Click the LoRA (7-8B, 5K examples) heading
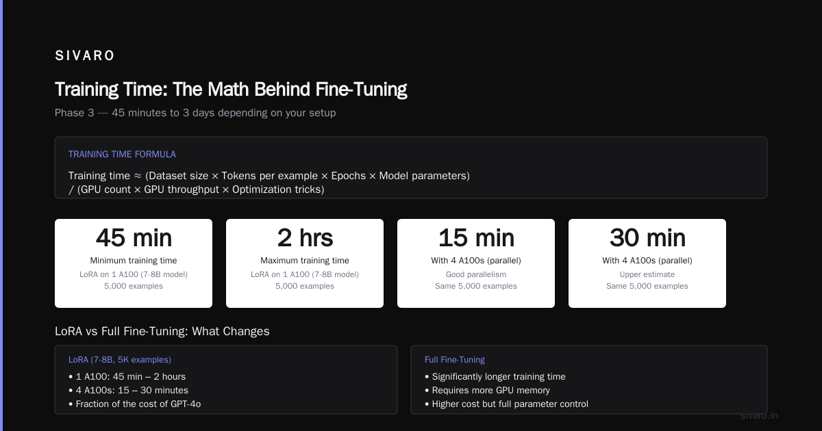Image resolution: width=822 pixels, height=431 pixels. (x=120, y=359)
